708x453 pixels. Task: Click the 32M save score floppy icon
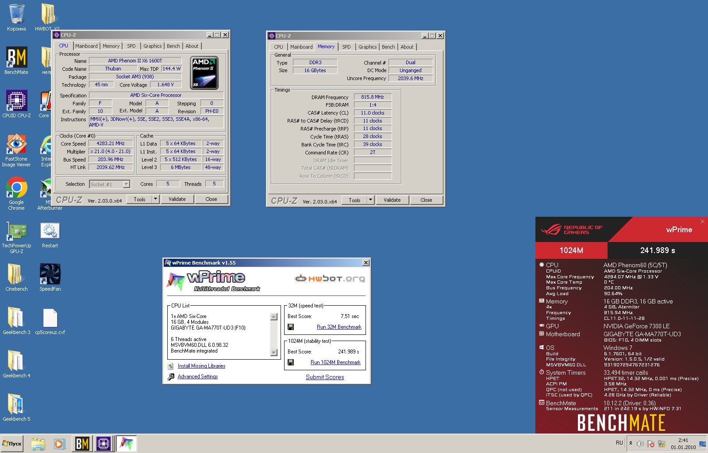[291, 327]
